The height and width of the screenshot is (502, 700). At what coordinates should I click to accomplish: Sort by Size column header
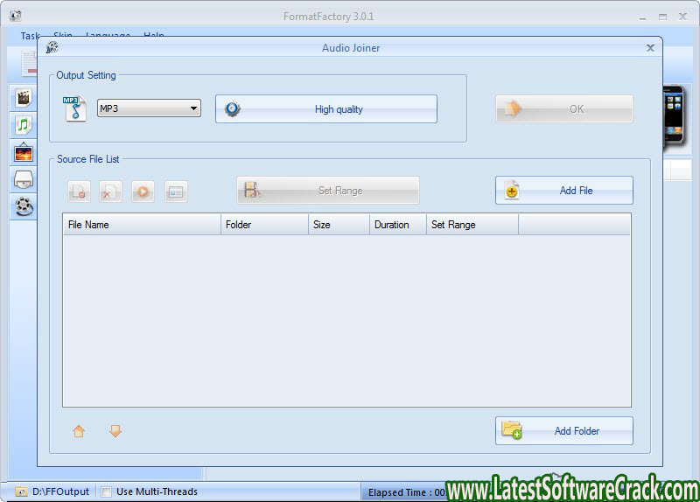click(x=339, y=225)
